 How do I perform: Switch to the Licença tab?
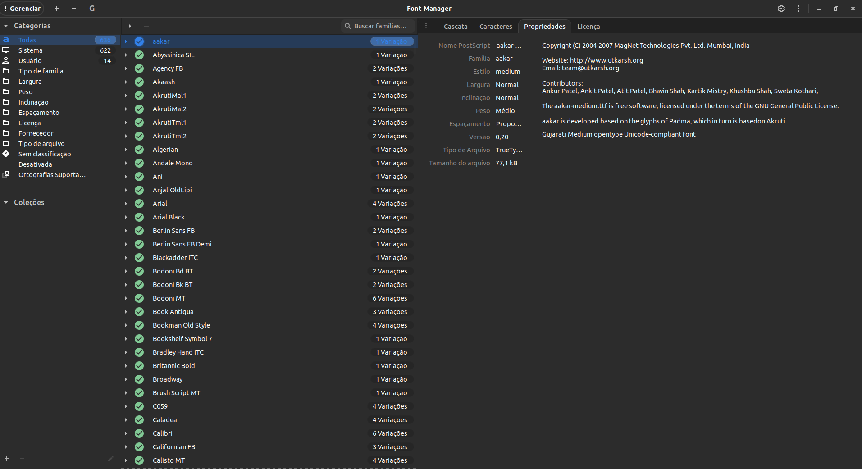[588, 27]
